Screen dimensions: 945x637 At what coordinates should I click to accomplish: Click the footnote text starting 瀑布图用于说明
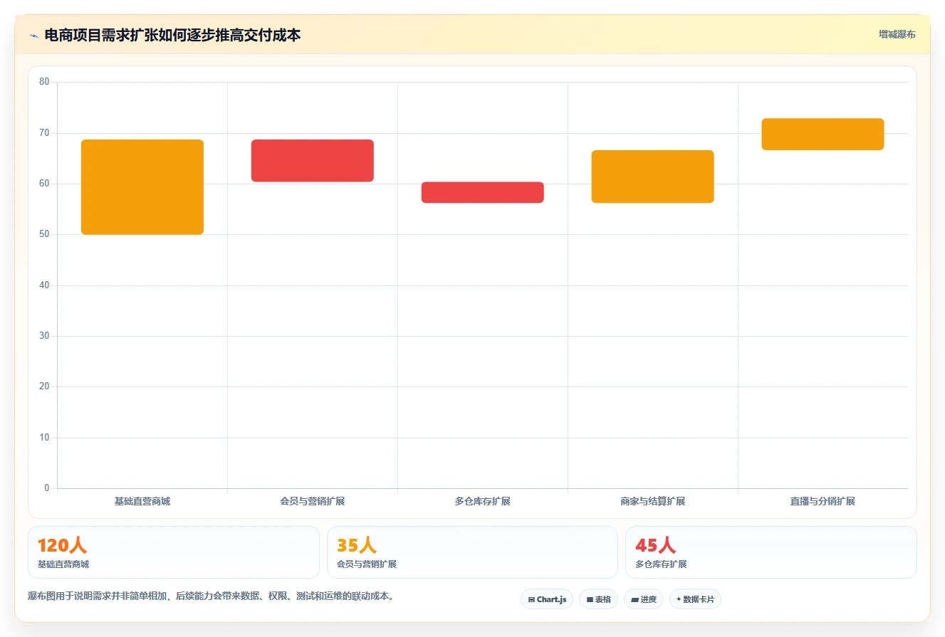pos(211,596)
